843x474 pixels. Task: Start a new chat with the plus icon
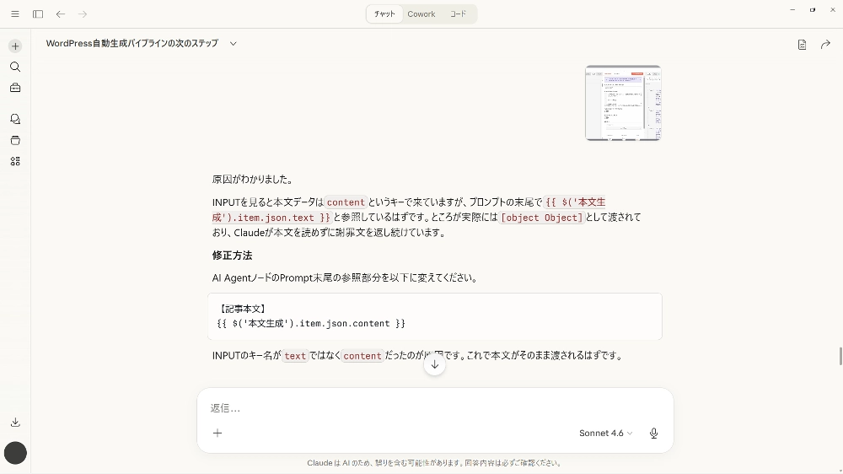[x=15, y=46]
